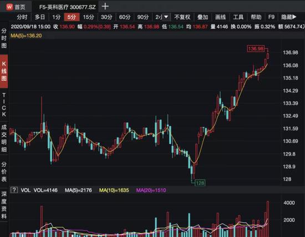
Task: Select the 90分 period
Action: [143, 17]
